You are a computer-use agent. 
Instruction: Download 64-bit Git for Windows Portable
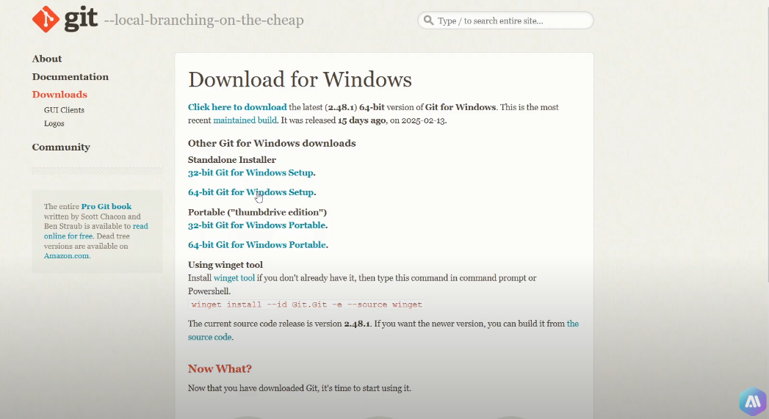(x=257, y=245)
